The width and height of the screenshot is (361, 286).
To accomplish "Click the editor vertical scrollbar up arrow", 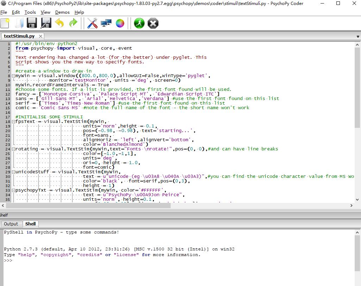I will [357, 45].
